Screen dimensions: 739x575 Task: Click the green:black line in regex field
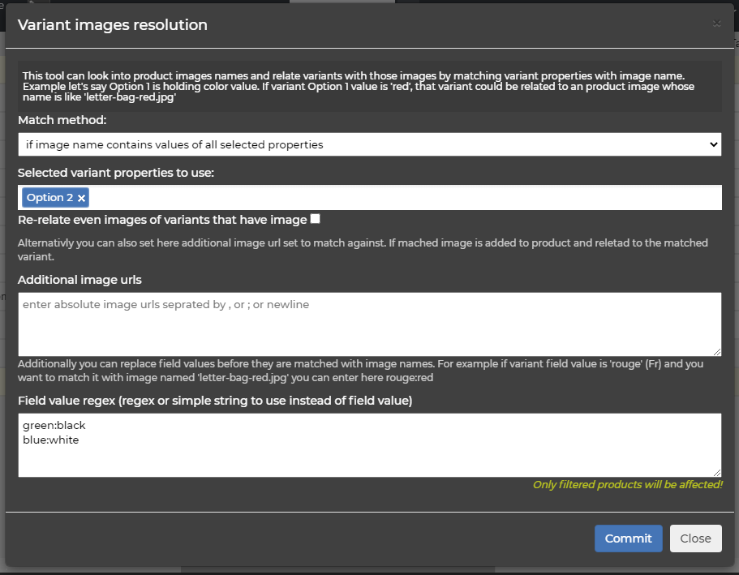[54, 425]
